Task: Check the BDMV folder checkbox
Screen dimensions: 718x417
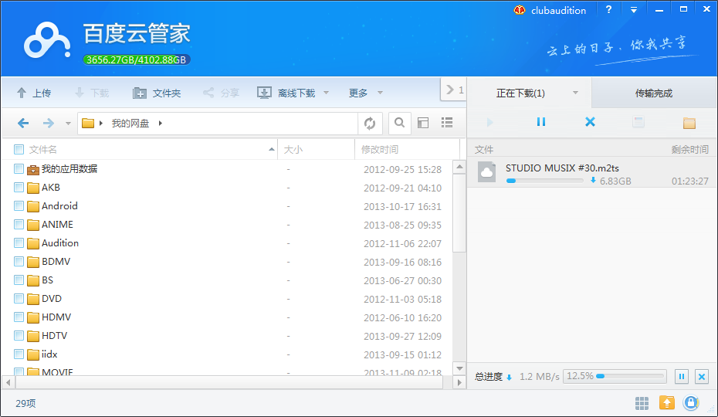Action: pos(19,261)
